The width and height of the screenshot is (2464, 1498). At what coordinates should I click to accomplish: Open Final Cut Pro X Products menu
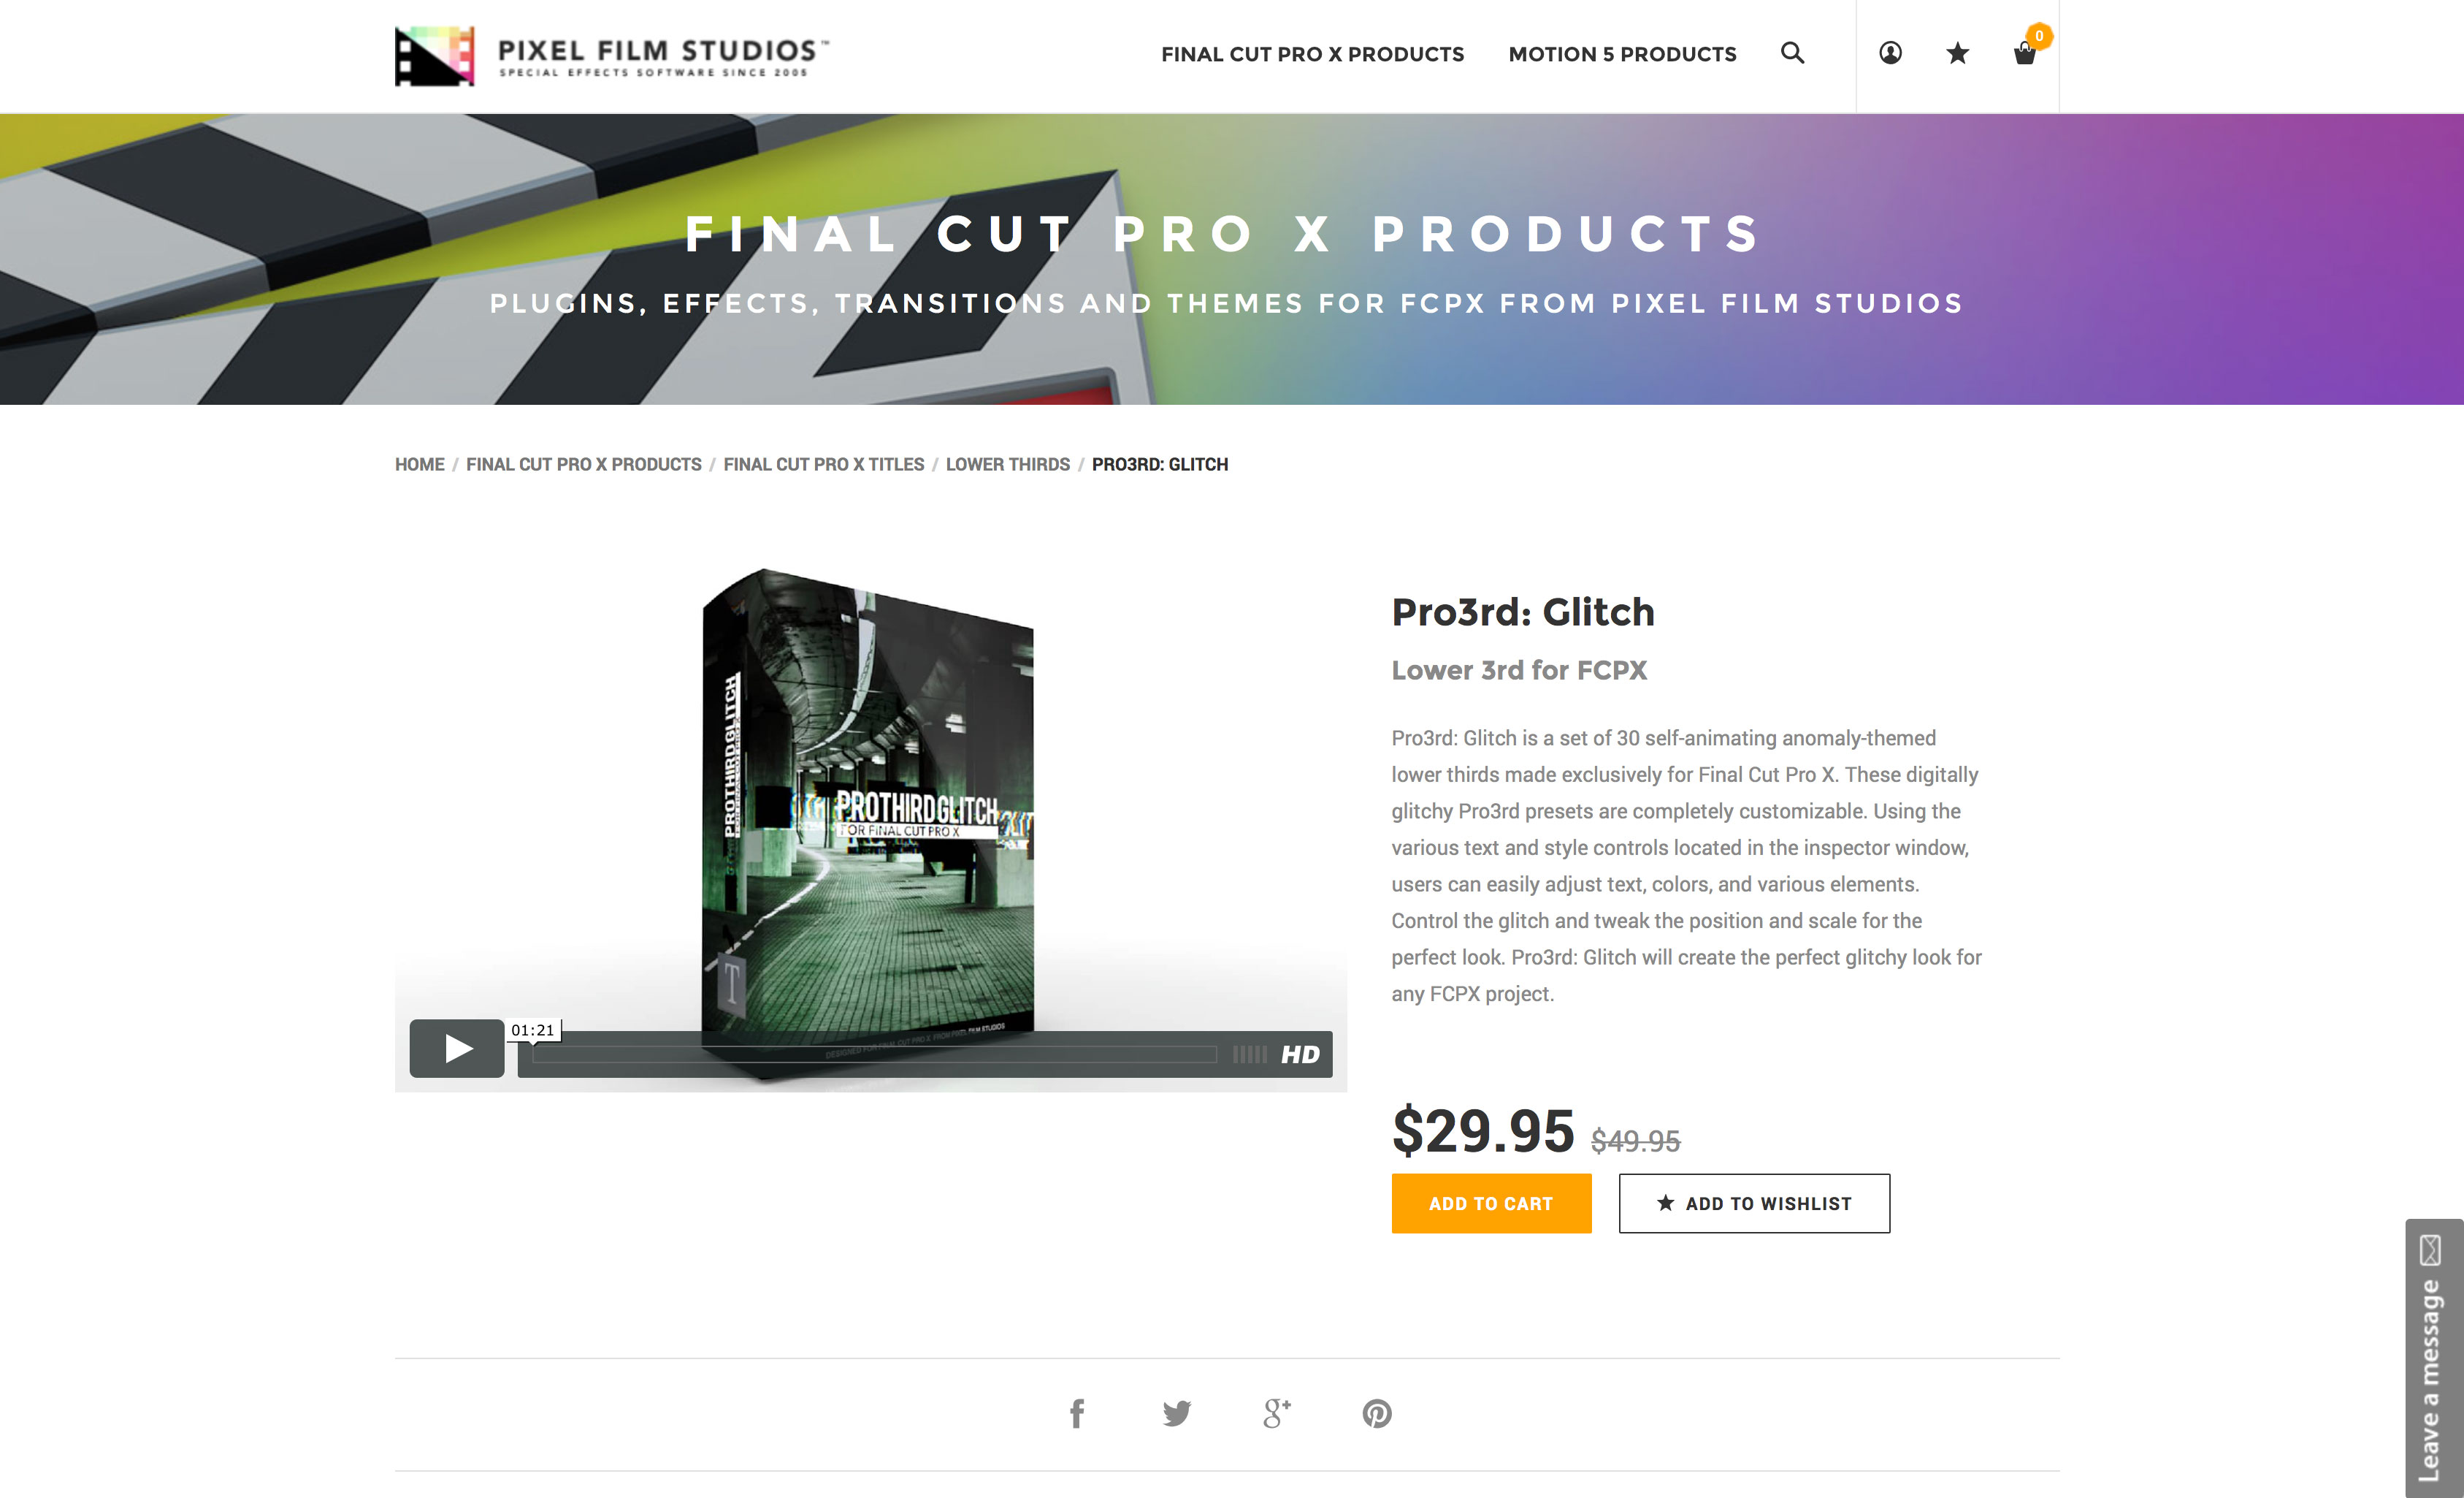pyautogui.click(x=1312, y=54)
